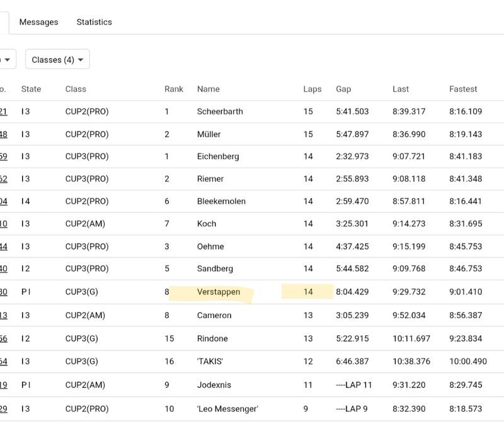The image size is (504, 427).
Task: Open the cut-off dropdown left of Classes
Action: 8,60
